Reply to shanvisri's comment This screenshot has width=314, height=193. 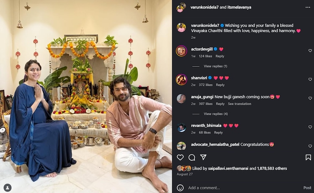(220, 85)
